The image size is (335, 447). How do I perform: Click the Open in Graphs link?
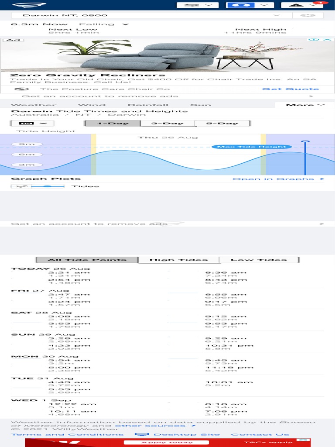[x=278, y=179]
